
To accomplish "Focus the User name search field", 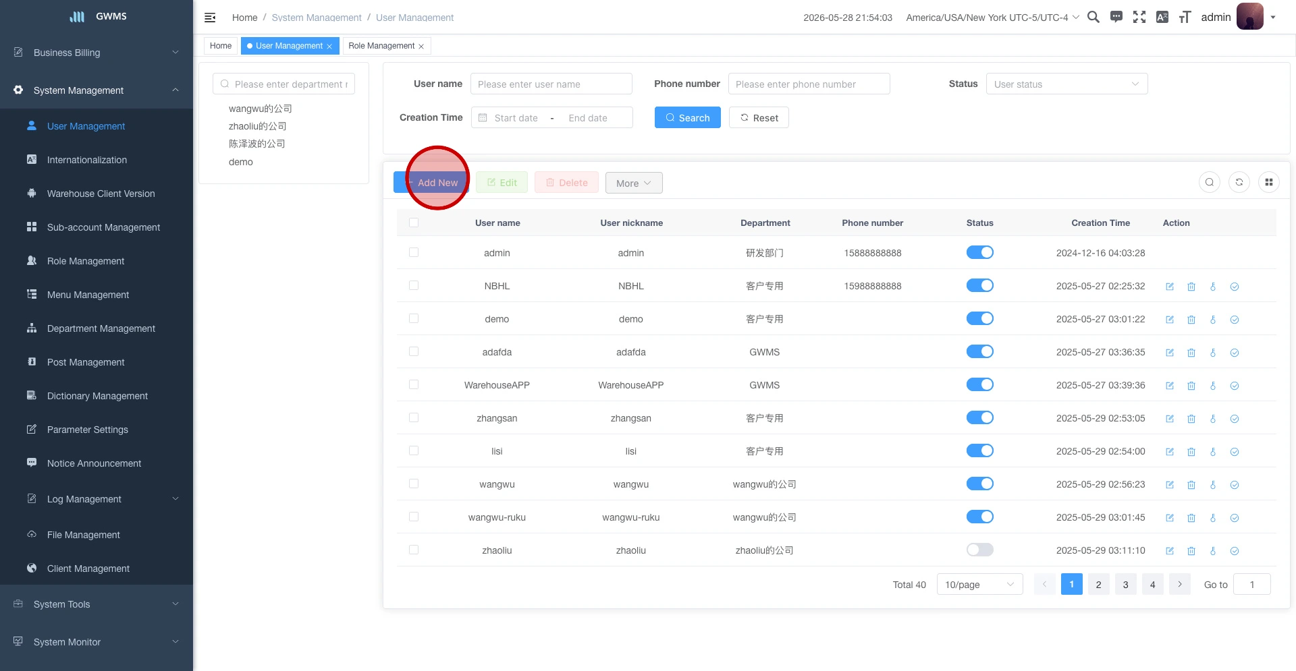I will 551,84.
